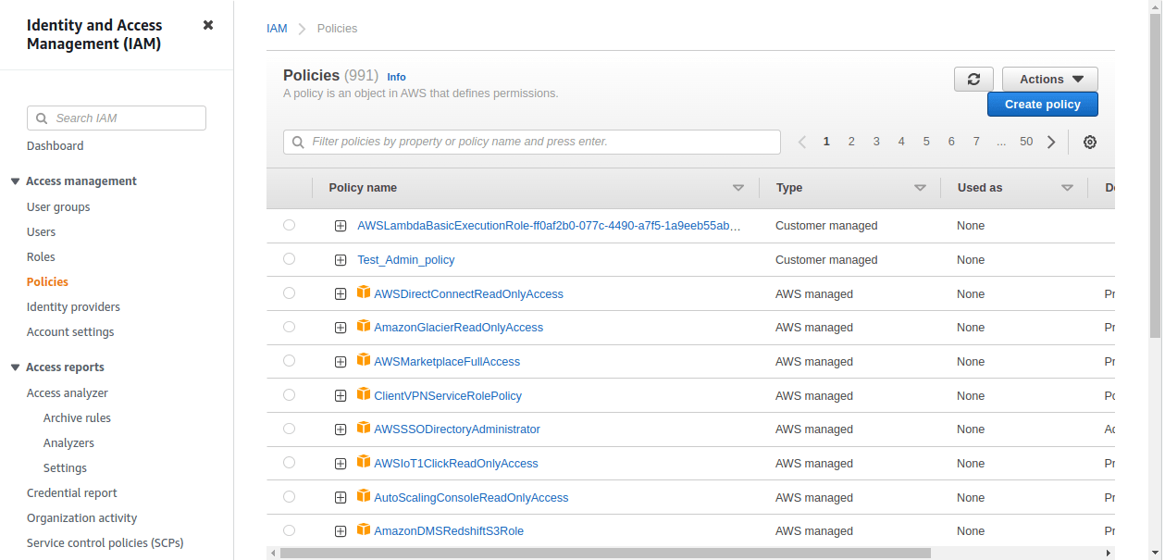Open Dashboard in the sidebar
Viewport: 1165px width, 560px height.
point(56,145)
